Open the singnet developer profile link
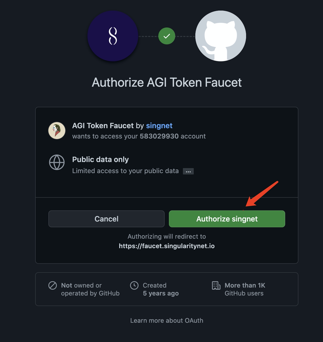 [159, 126]
